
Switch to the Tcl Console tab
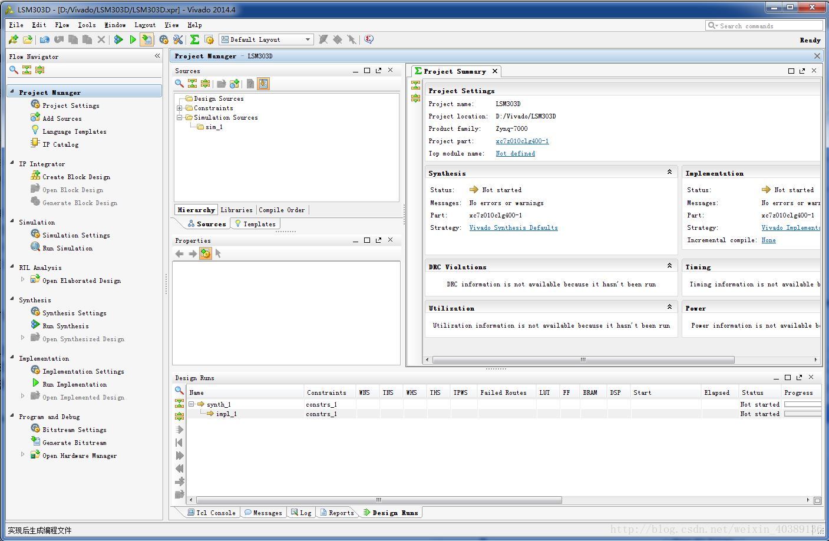tap(211, 513)
